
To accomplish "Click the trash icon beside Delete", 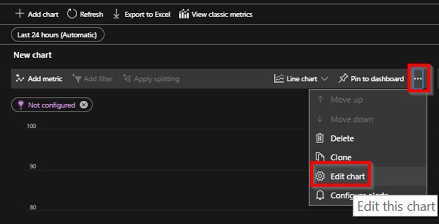I will pyautogui.click(x=320, y=138).
